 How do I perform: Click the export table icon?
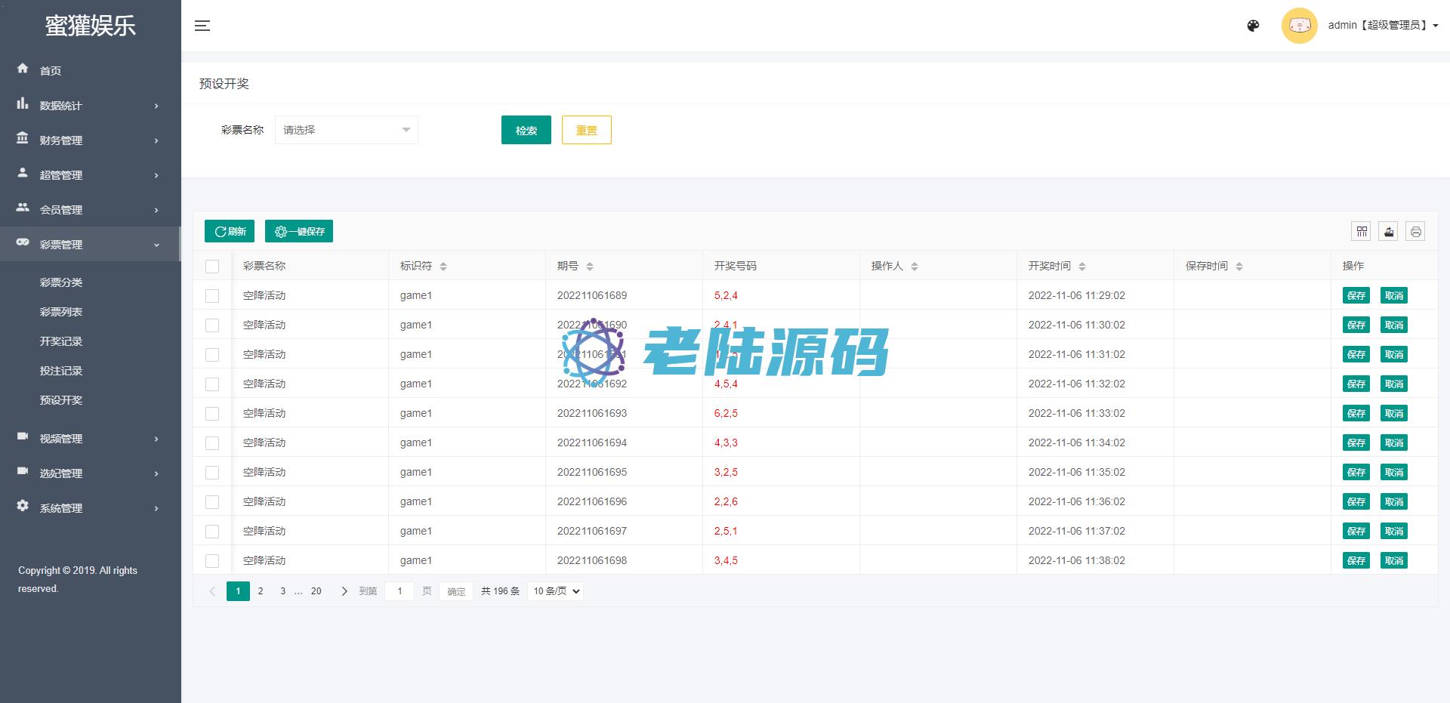pos(1389,232)
